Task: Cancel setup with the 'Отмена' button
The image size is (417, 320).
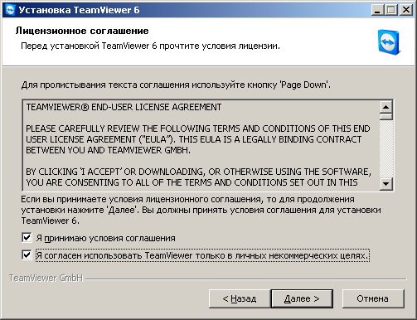Action: coord(373,298)
